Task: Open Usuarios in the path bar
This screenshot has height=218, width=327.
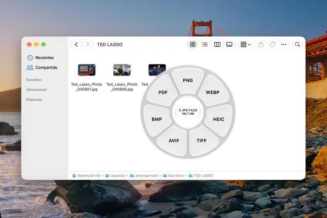Action: pyautogui.click(x=115, y=176)
